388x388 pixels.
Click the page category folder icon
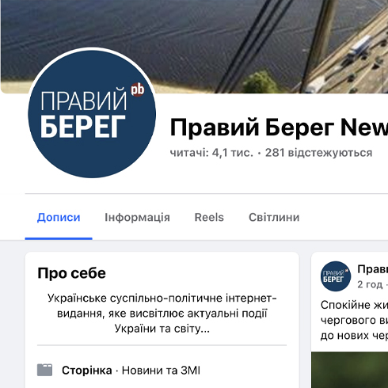tap(44, 370)
